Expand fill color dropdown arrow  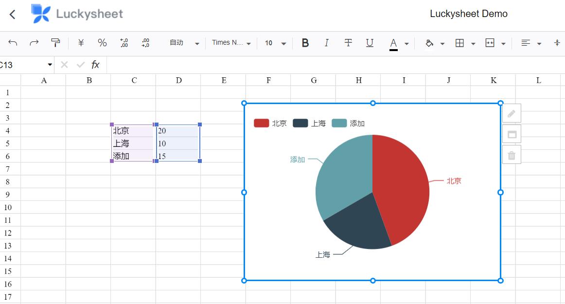coord(442,44)
